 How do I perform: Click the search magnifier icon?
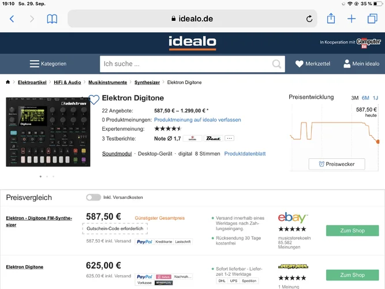[x=277, y=64]
